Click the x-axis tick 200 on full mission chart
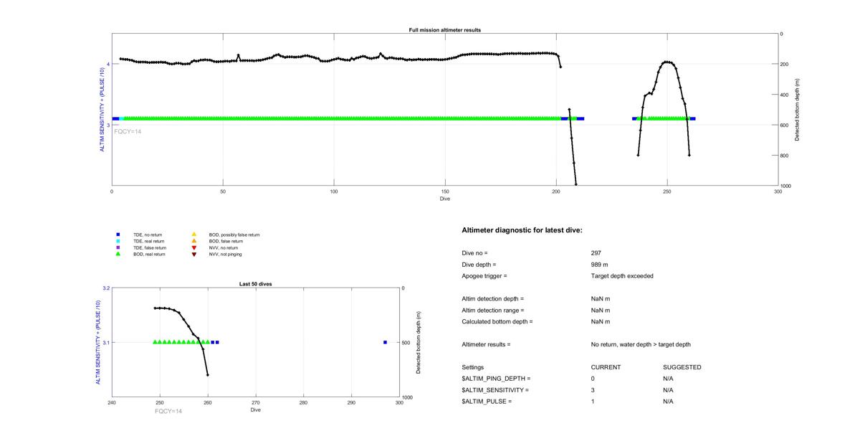The image size is (860, 446). (556, 191)
